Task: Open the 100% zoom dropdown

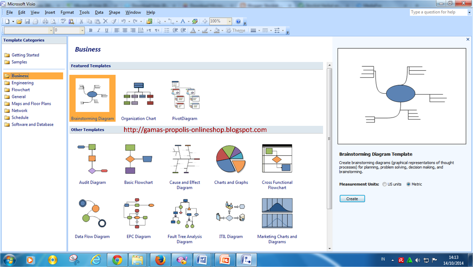Action: coord(229,21)
